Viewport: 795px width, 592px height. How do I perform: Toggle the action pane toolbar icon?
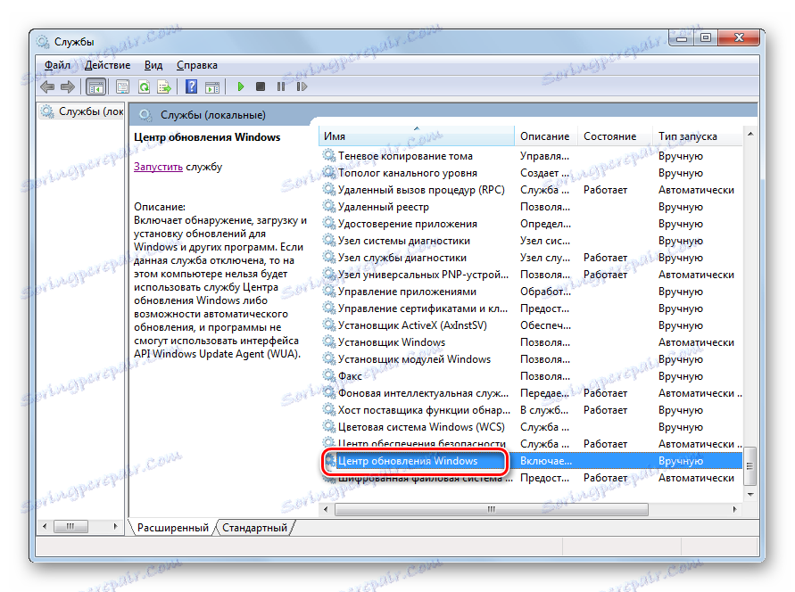pos(212,87)
